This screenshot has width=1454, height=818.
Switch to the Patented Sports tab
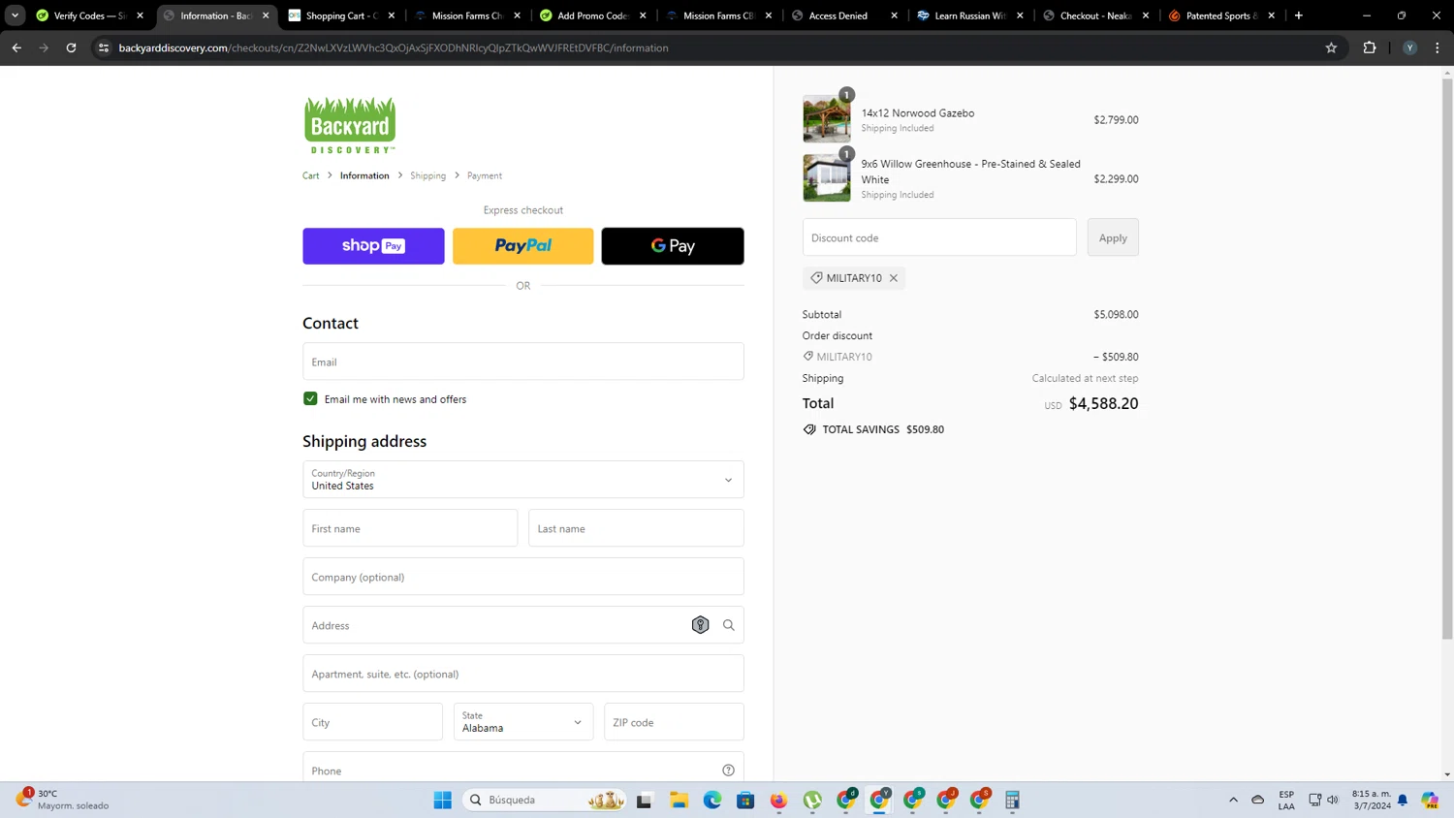pos(1221,16)
